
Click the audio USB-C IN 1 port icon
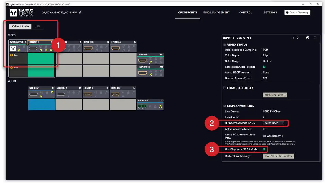point(33,95)
